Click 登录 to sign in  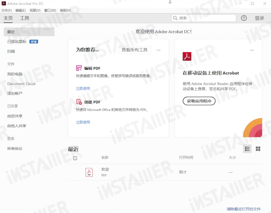coord(259,18)
